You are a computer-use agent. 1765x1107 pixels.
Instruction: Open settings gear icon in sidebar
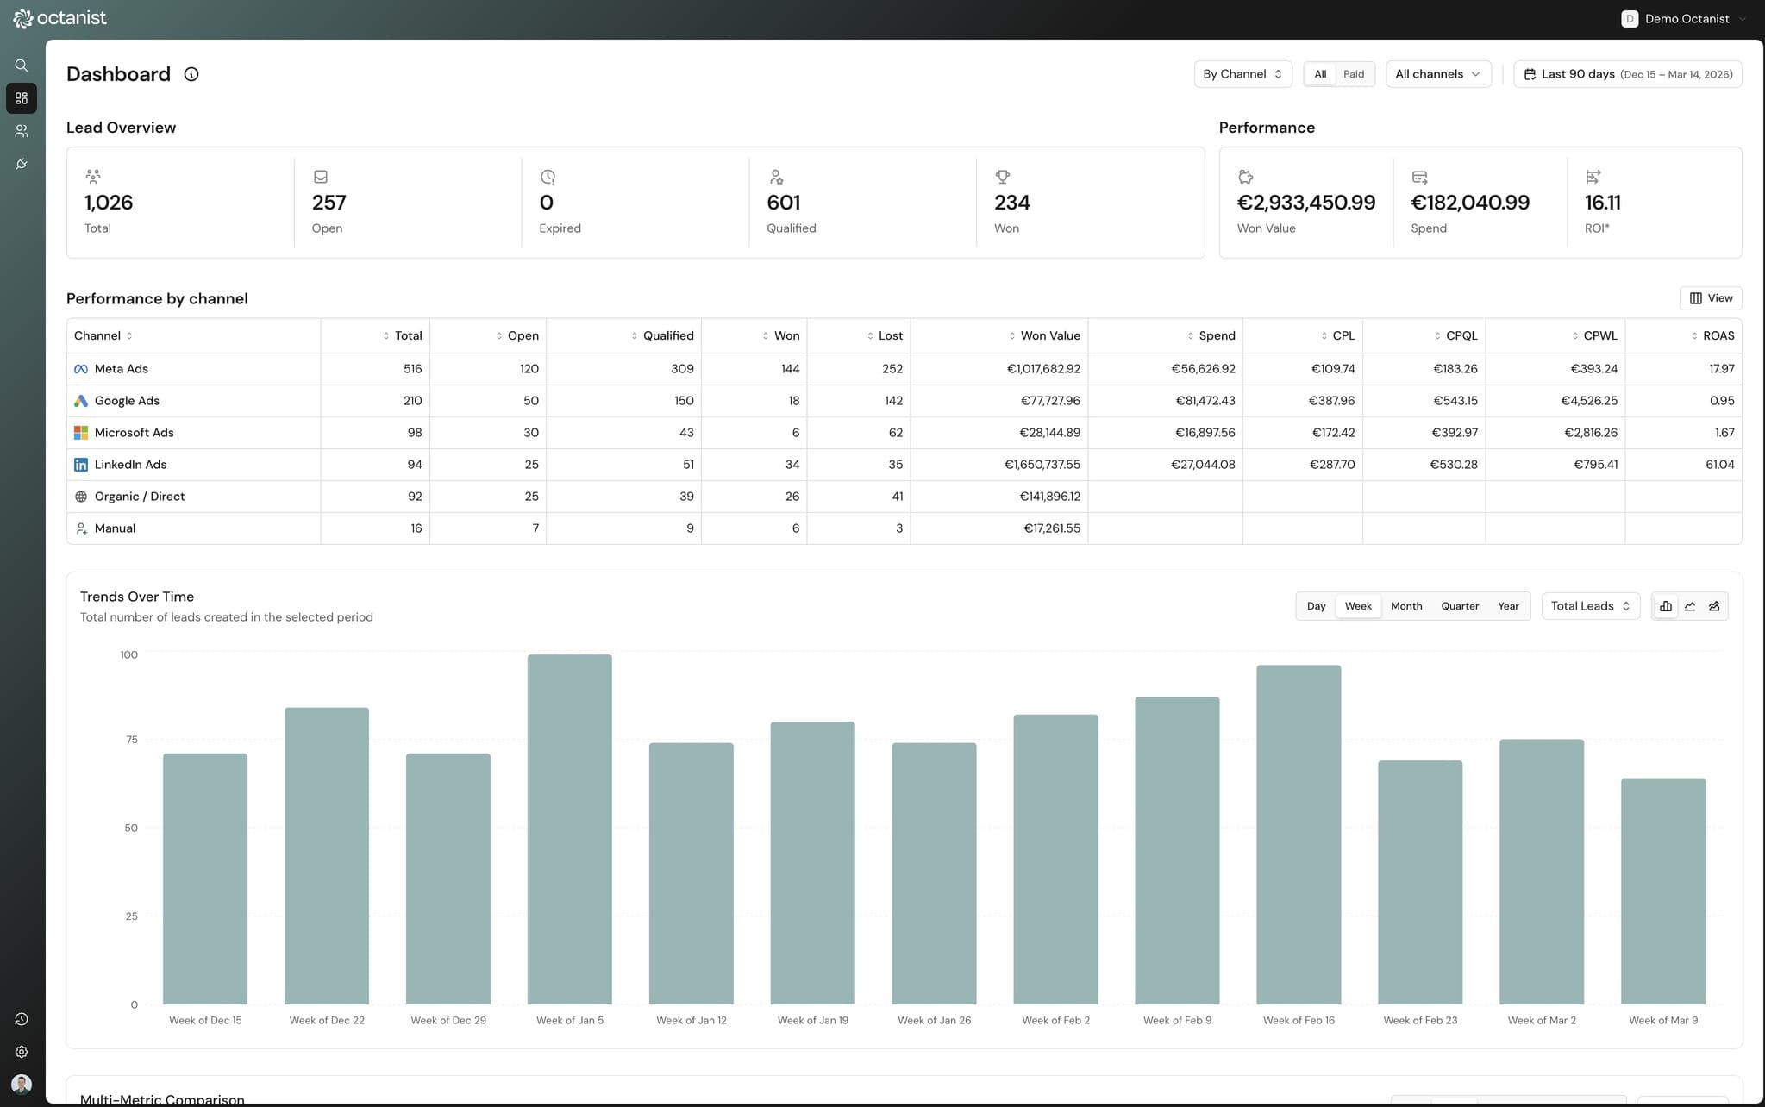tap(22, 1052)
